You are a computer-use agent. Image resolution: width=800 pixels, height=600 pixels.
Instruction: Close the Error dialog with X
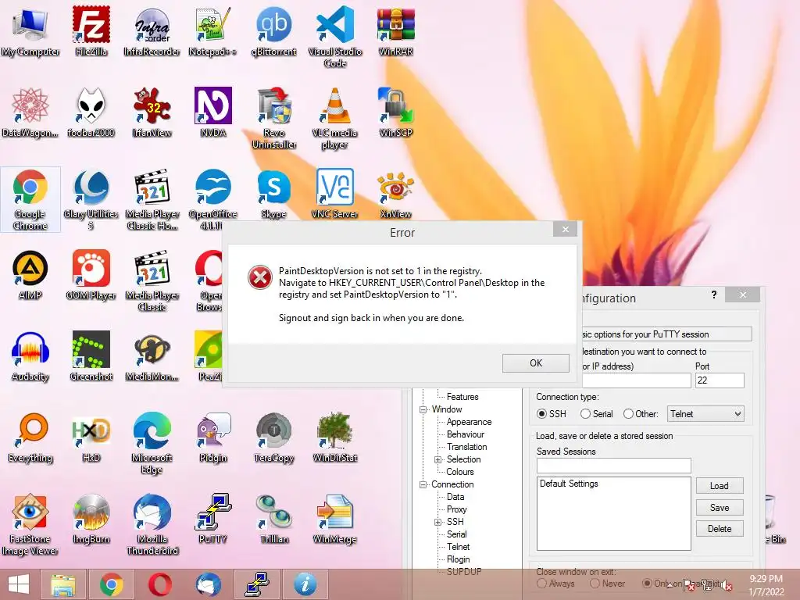566,230
